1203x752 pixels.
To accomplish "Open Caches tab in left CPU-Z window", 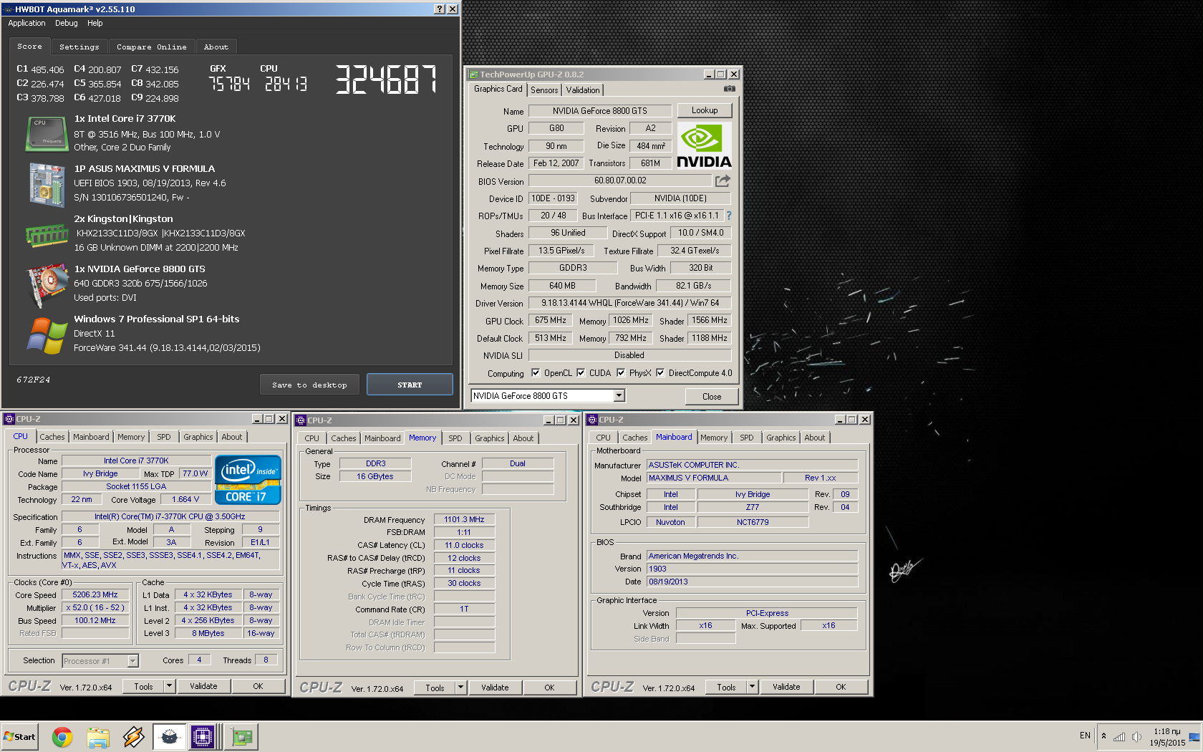I will tap(52, 437).
